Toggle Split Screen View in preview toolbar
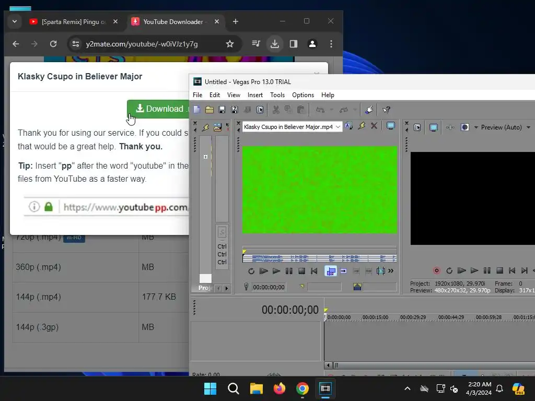The image size is (535, 401). tap(464, 127)
